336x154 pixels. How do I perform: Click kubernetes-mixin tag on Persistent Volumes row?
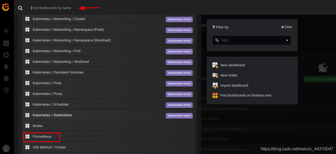(x=179, y=73)
